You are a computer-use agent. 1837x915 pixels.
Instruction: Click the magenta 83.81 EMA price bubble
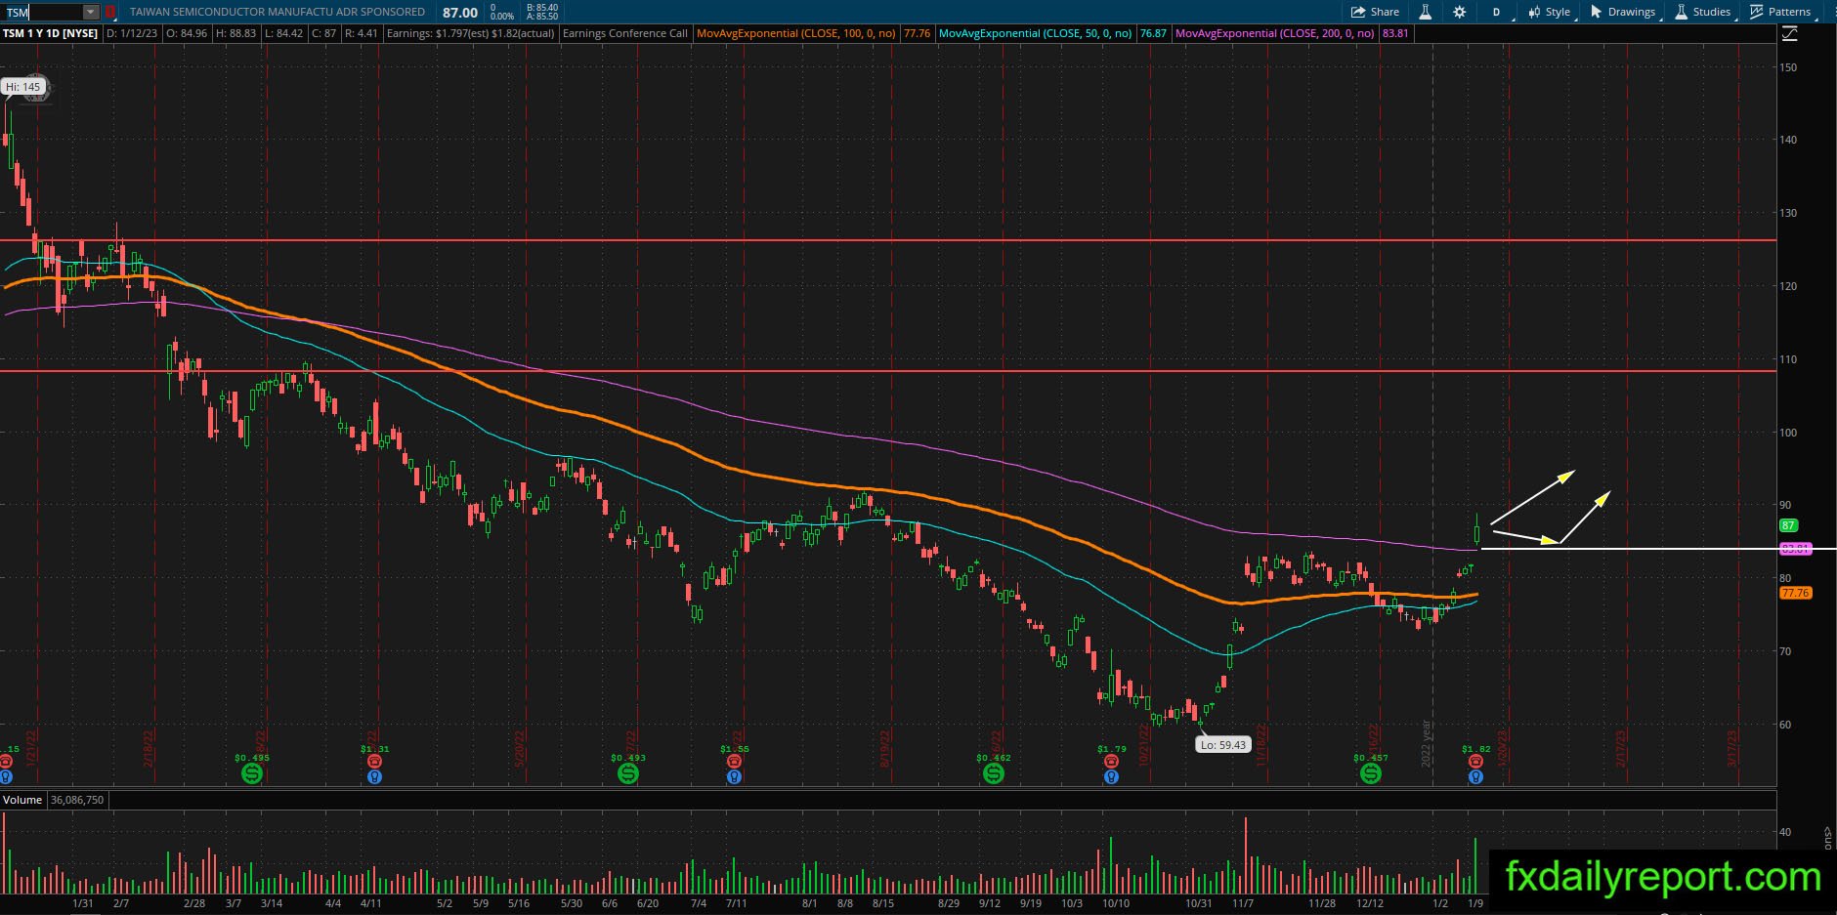click(1795, 549)
